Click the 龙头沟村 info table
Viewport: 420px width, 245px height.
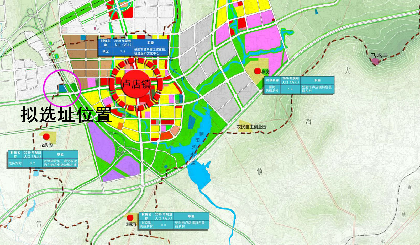[43, 159]
